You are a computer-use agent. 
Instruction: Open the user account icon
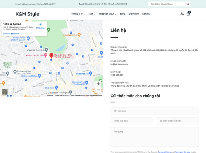(182, 14)
